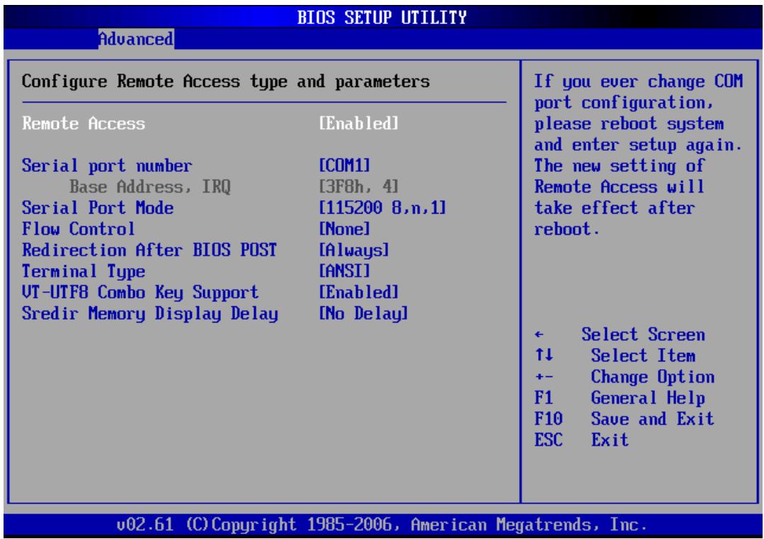
Task: Select the Remote Access setting label
Action: pyautogui.click(x=84, y=123)
